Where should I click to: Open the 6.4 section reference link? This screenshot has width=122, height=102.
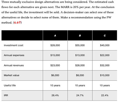click(16, 23)
